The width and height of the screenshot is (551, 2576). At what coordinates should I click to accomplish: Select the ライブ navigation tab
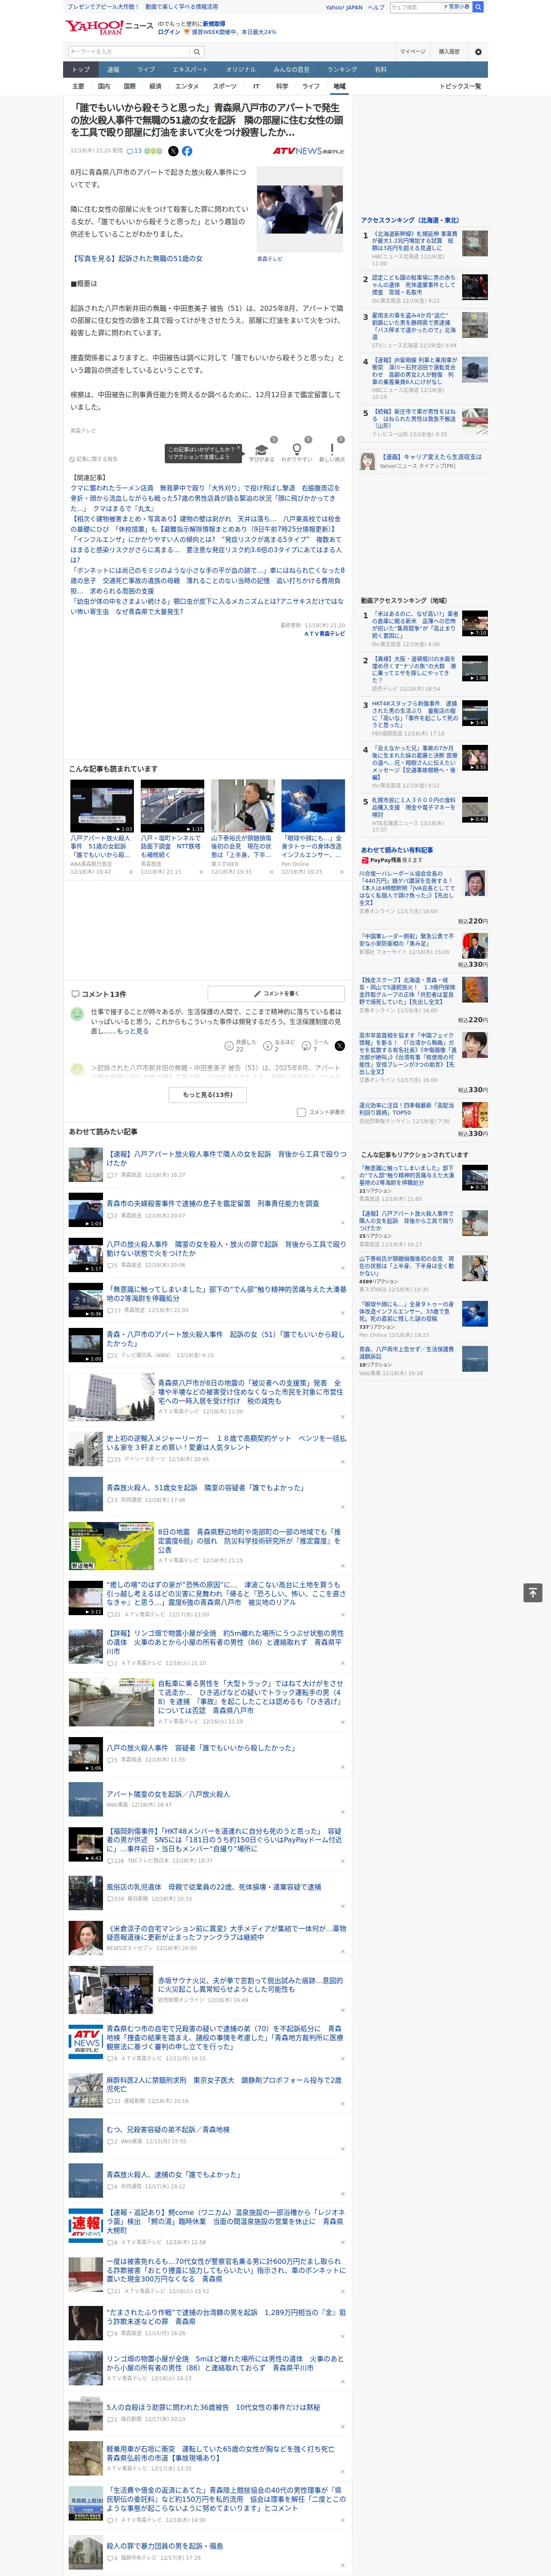(146, 69)
